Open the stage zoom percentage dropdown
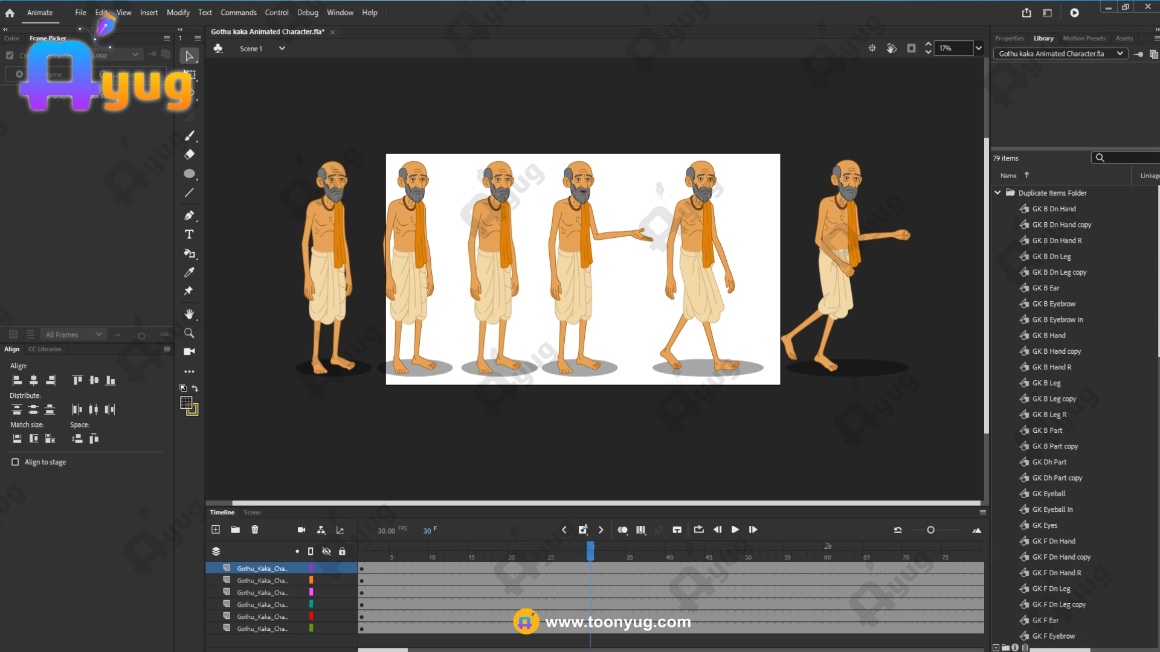Viewport: 1160px width, 652px height. (x=978, y=48)
